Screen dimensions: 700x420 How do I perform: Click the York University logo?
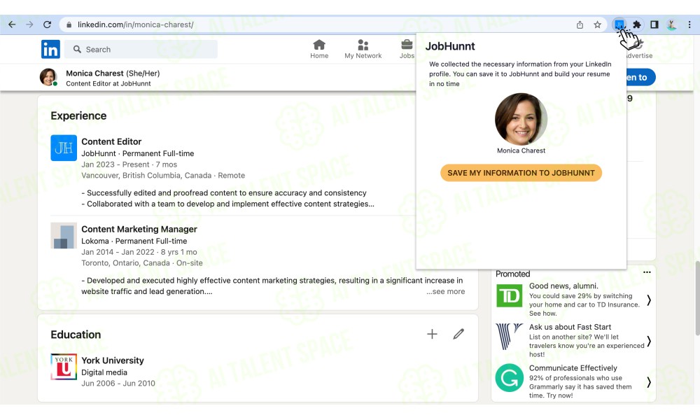click(64, 367)
